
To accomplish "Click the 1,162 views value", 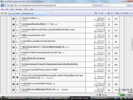I will point(116,77).
